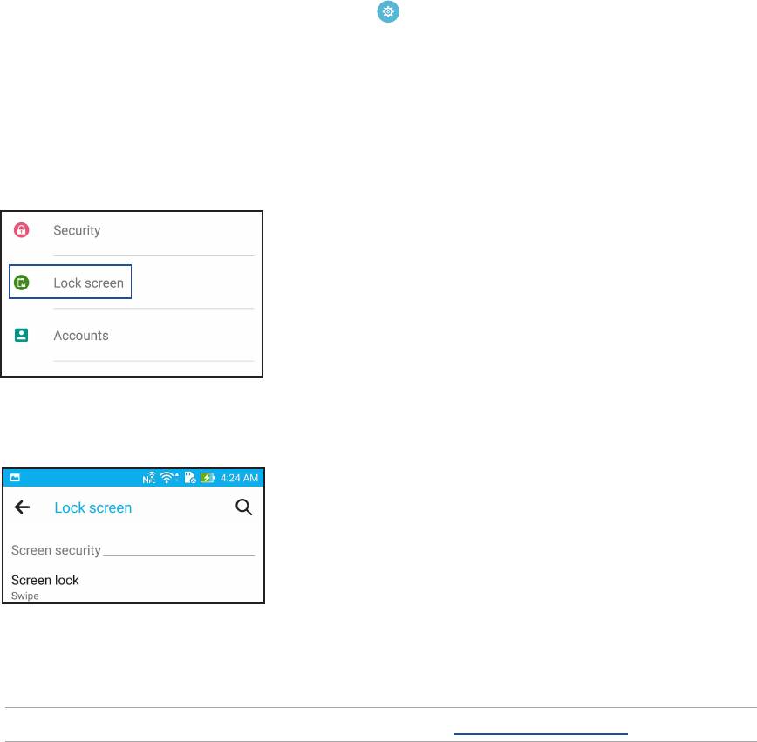757x742 pixels.
Task: Tap the Wi-Fi signal status icon
Action: point(167,478)
